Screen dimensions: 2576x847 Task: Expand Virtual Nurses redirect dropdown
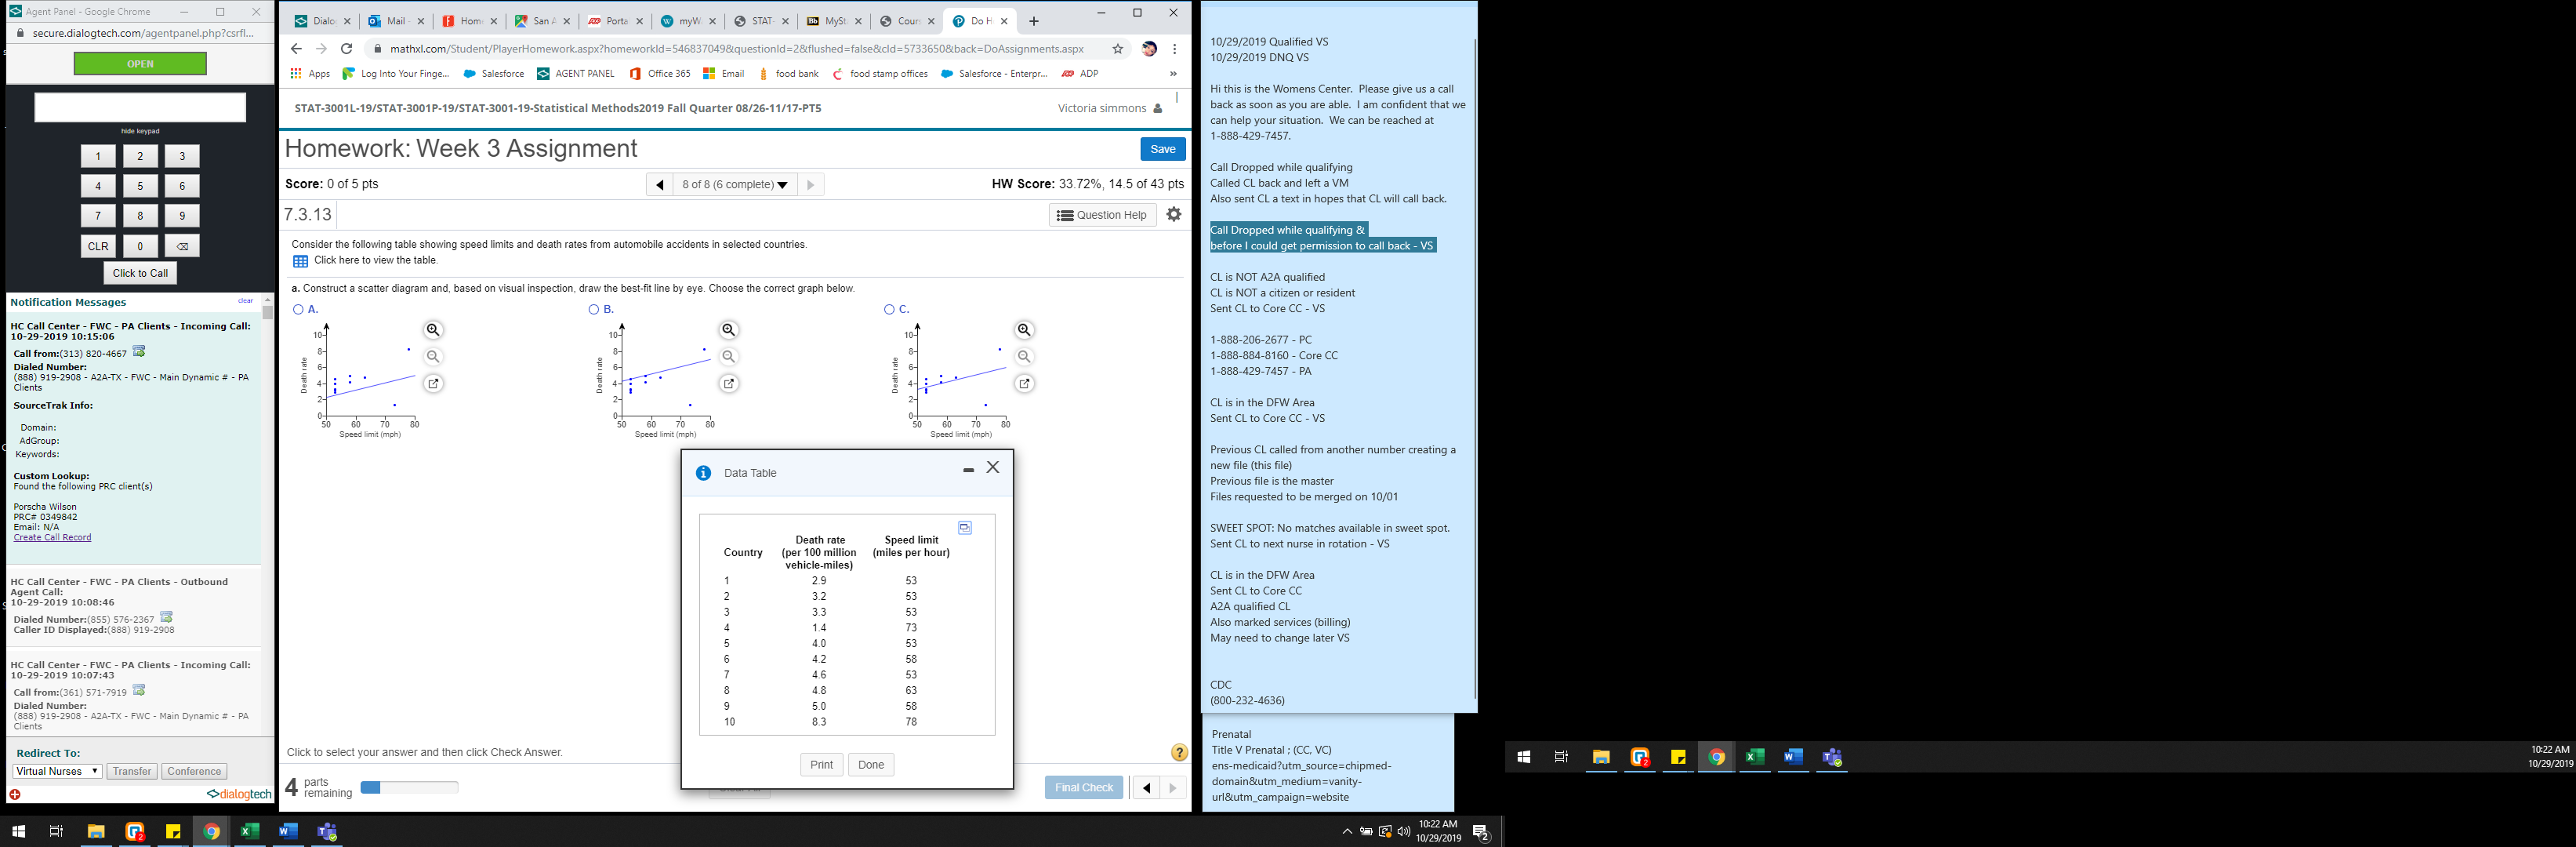click(57, 771)
